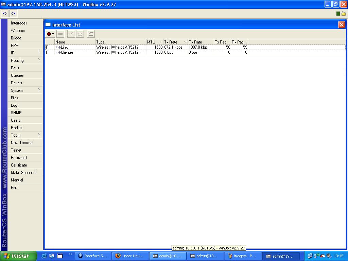
Task: Open the Wireless menu item
Action: click(25, 30)
